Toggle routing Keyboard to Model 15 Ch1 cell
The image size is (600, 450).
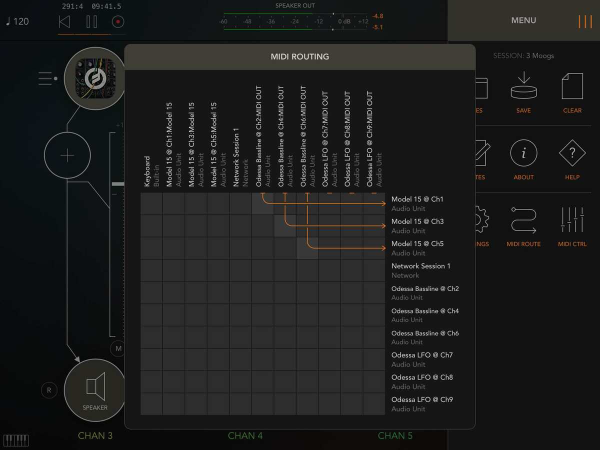(151, 203)
